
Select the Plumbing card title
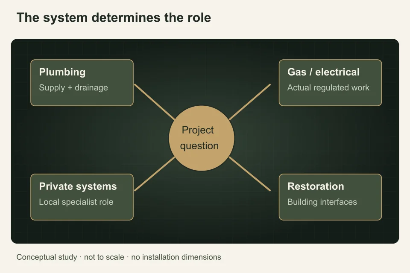(x=62, y=72)
